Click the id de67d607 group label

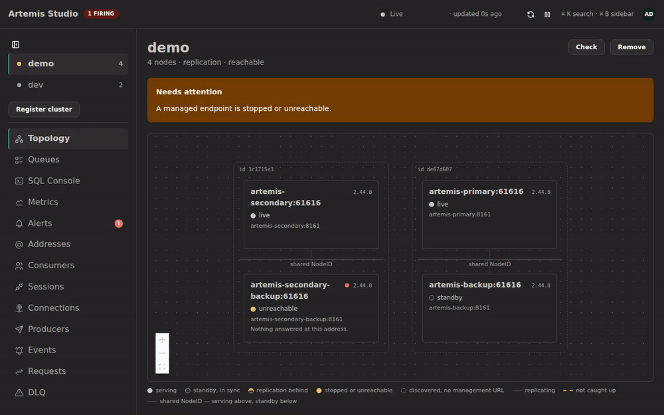pos(434,169)
